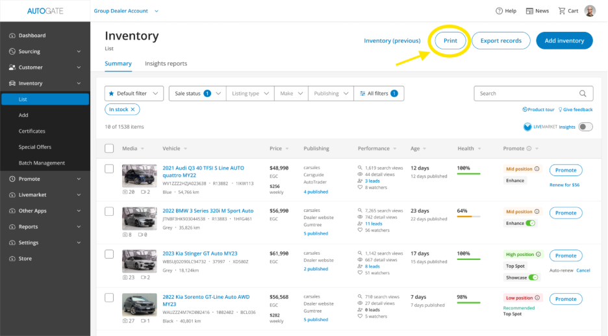Open the shopping Cart icon
This screenshot has width=608, height=336.
pos(561,11)
